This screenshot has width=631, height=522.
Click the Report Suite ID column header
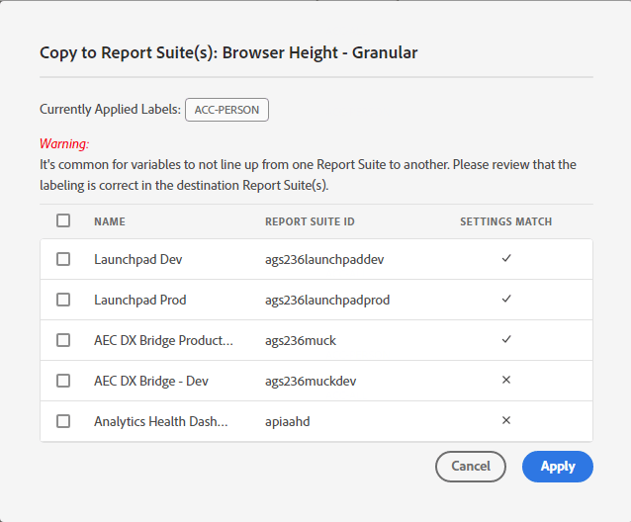310,221
